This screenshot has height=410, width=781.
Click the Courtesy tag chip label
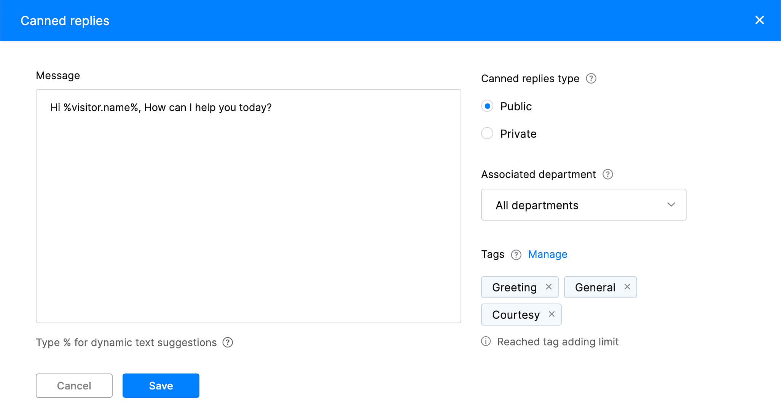click(516, 315)
